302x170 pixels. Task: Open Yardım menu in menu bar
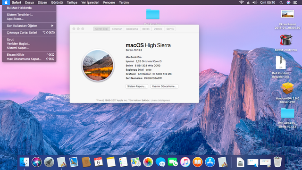point(124,2)
